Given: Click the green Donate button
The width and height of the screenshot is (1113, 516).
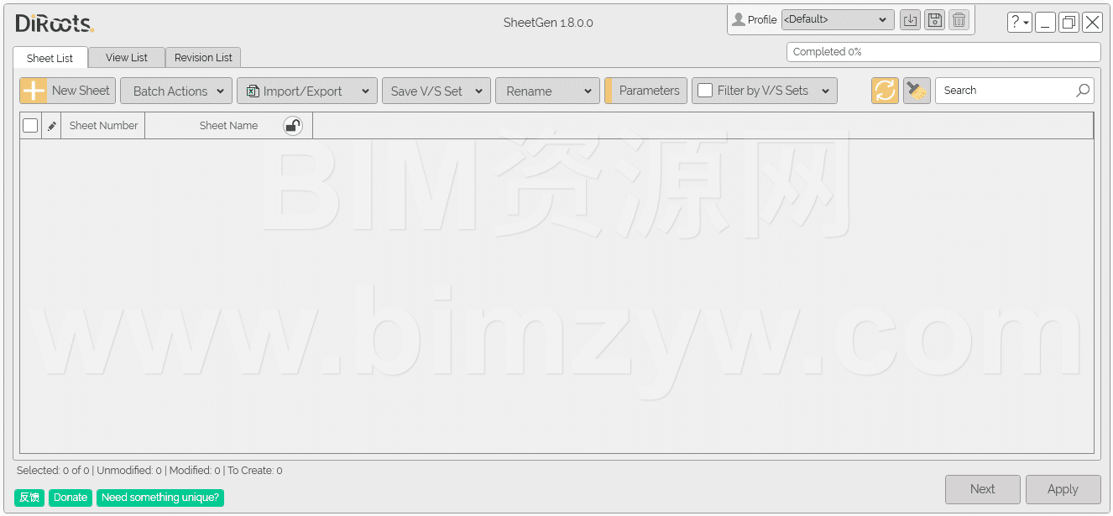Looking at the screenshot, I should tap(71, 498).
